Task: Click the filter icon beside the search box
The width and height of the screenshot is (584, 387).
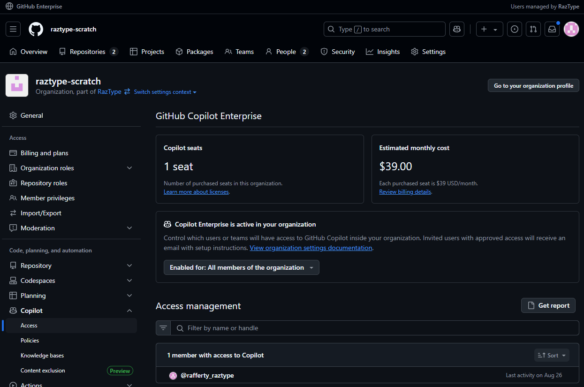Action: [163, 328]
